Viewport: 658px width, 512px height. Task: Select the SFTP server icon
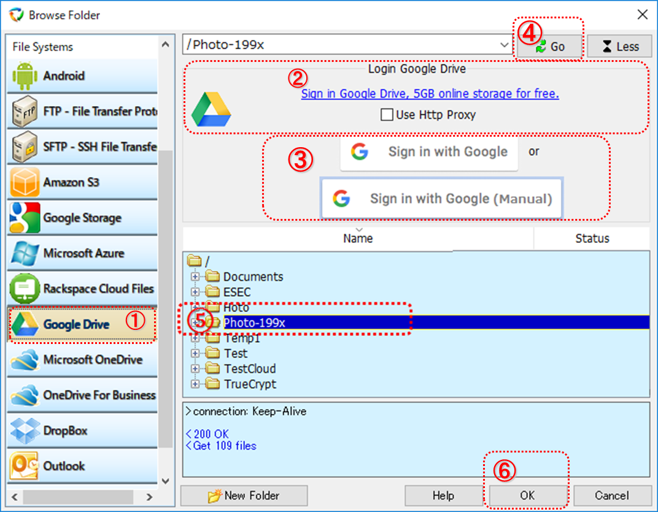tap(25, 147)
